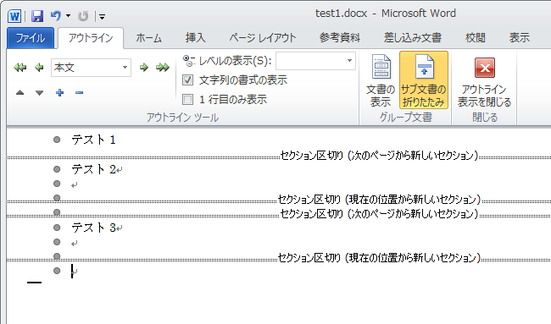The image size is (551, 324).
Task: Move item down with the down triangle
Action: point(39,92)
